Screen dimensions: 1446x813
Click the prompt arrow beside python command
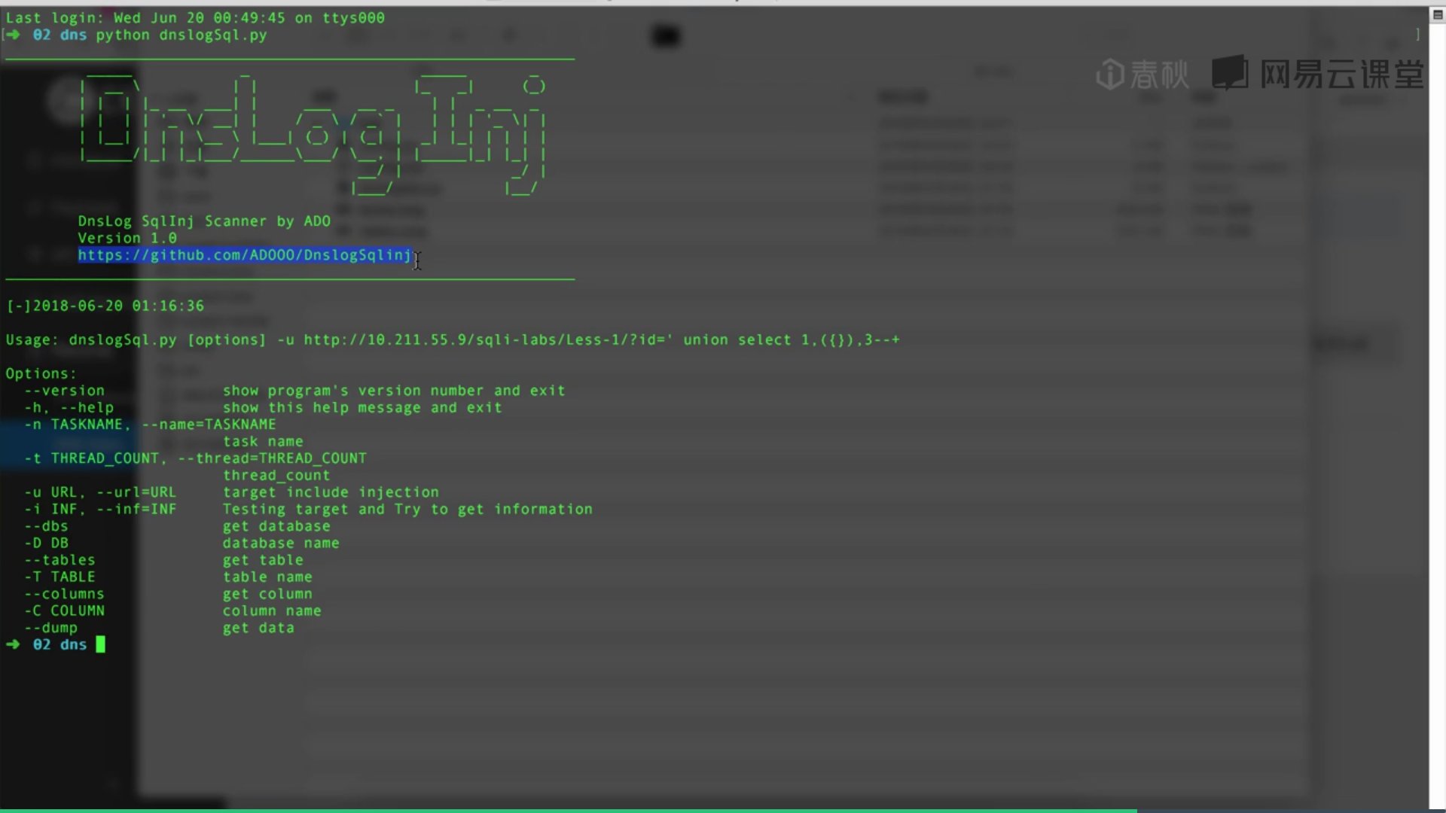[x=13, y=35]
